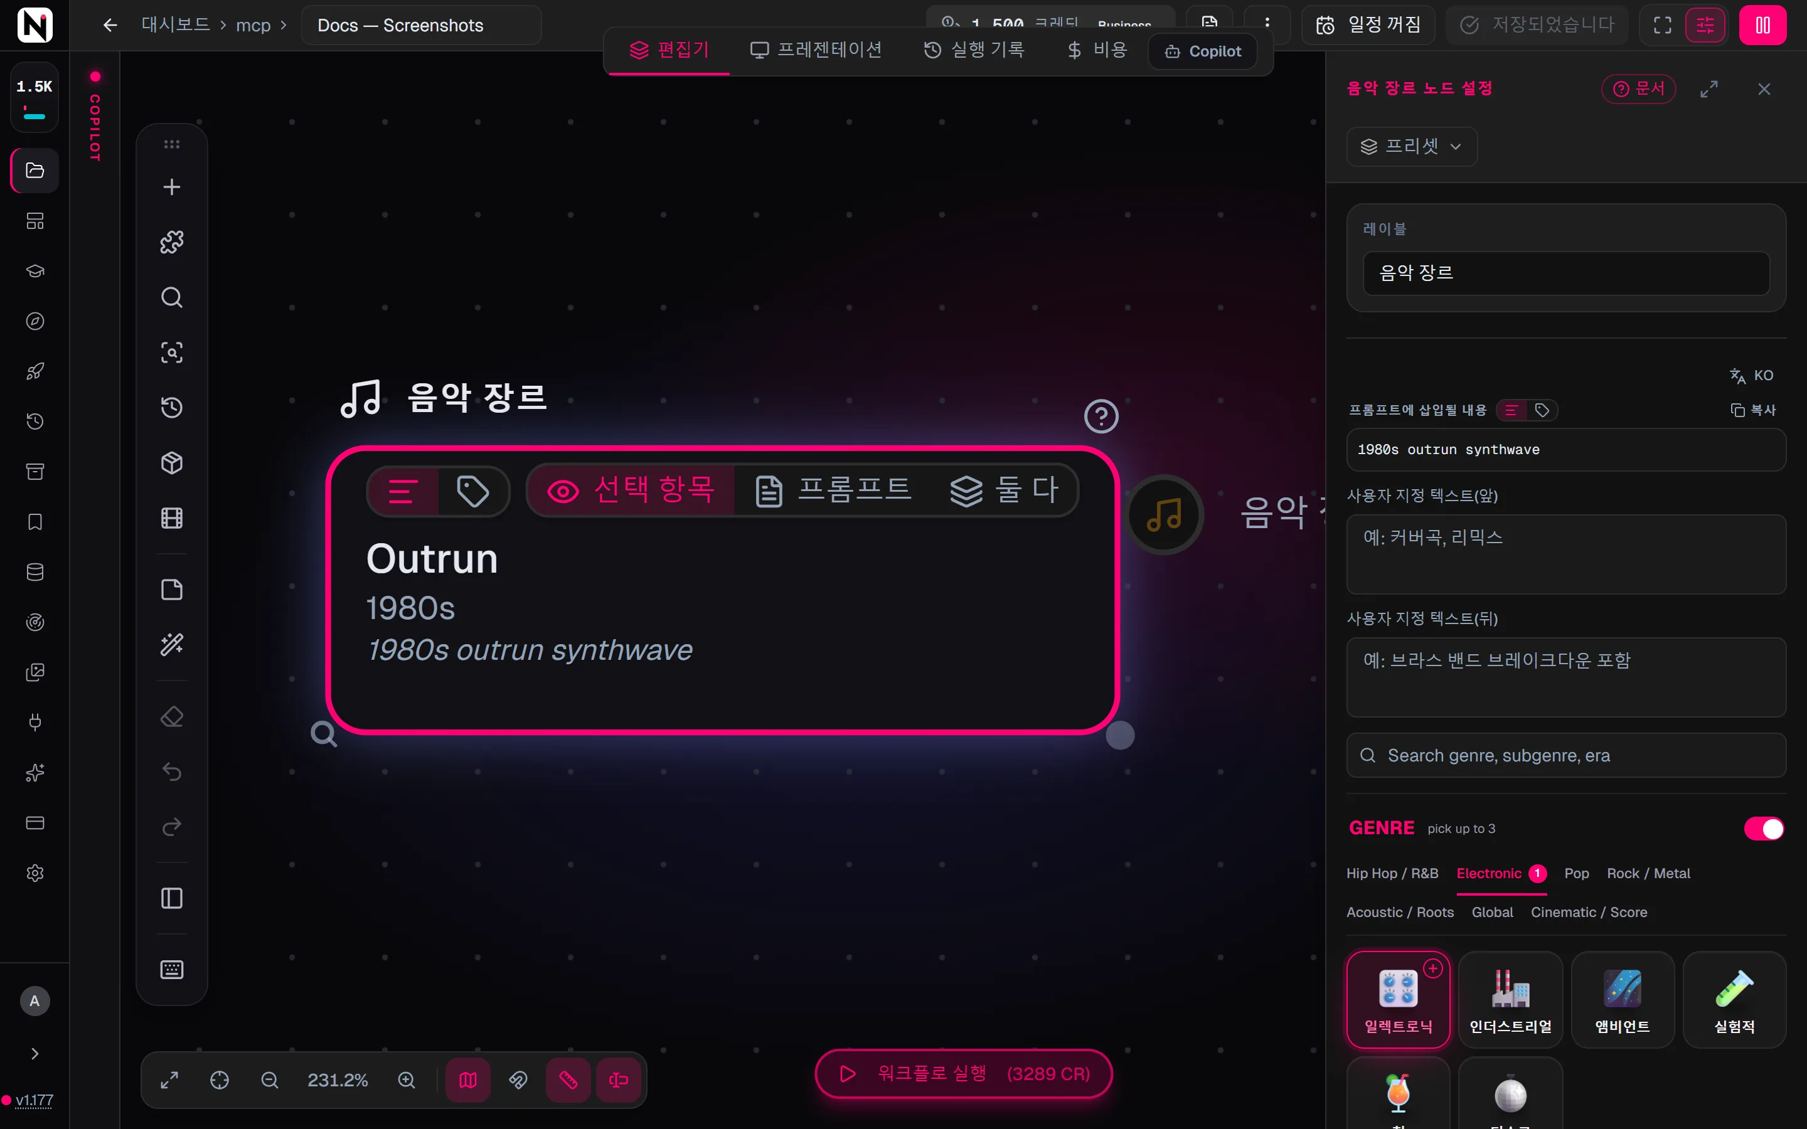Select the 3D cube tool icon

point(172,463)
